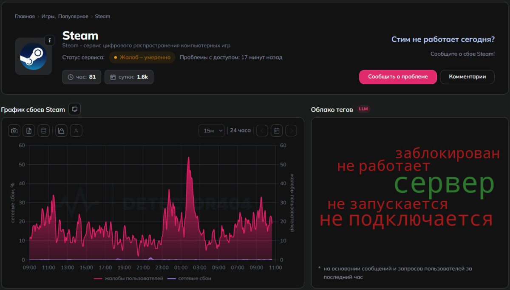Click the info icon on Steam logo
The width and height of the screenshot is (510, 290).
[50, 40]
